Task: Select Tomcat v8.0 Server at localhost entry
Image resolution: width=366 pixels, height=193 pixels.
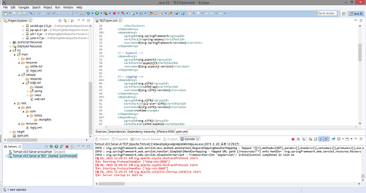Action: click(x=32, y=152)
